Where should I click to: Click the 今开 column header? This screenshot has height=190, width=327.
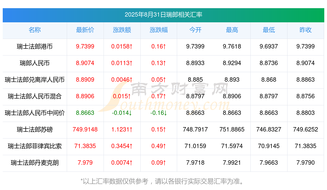(x=195, y=30)
